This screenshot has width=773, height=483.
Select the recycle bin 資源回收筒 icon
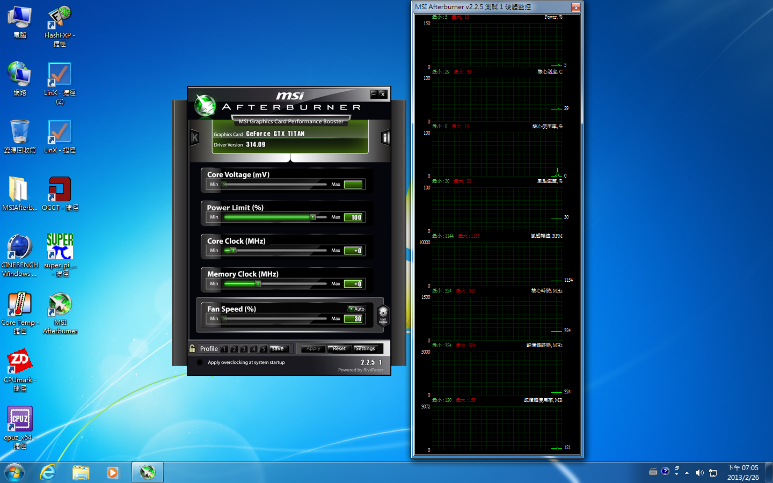[x=20, y=136]
